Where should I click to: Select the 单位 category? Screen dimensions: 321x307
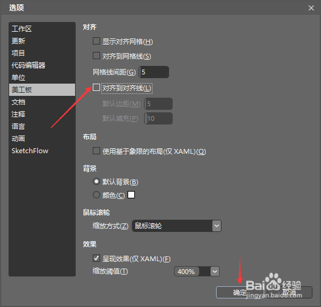click(42, 78)
